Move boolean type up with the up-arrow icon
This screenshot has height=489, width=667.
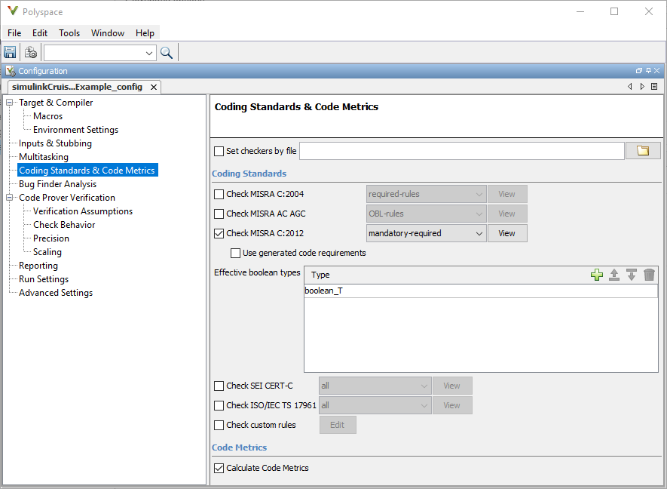tap(614, 275)
